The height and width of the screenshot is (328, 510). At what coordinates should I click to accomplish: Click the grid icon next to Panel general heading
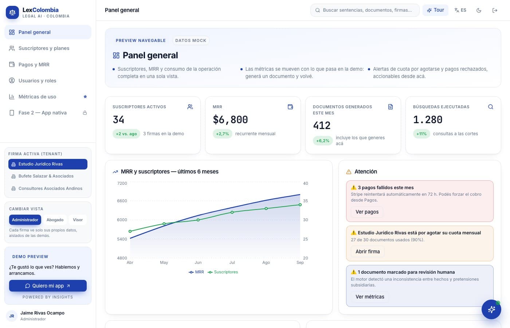click(116, 55)
